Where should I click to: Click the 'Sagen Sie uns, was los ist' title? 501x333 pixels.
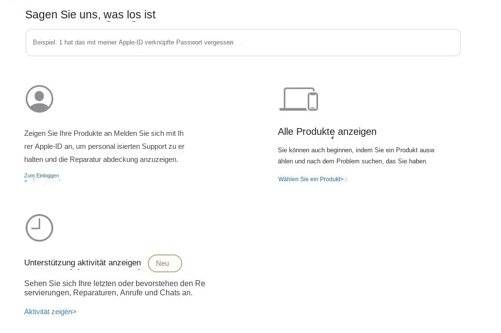coord(90,14)
